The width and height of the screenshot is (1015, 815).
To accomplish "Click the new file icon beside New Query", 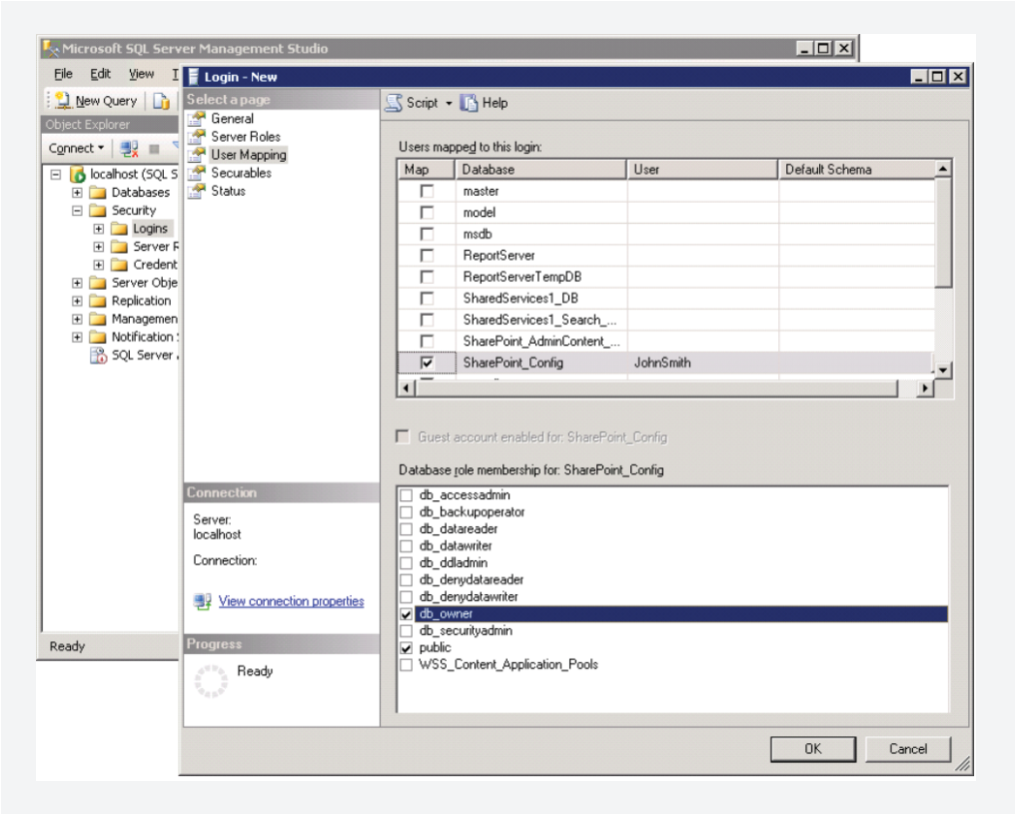I will pos(161,101).
